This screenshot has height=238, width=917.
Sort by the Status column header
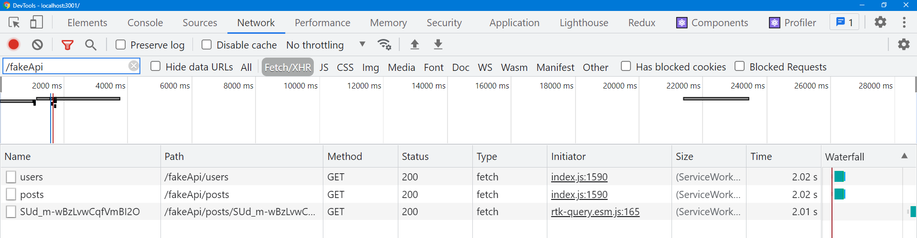[435, 156]
